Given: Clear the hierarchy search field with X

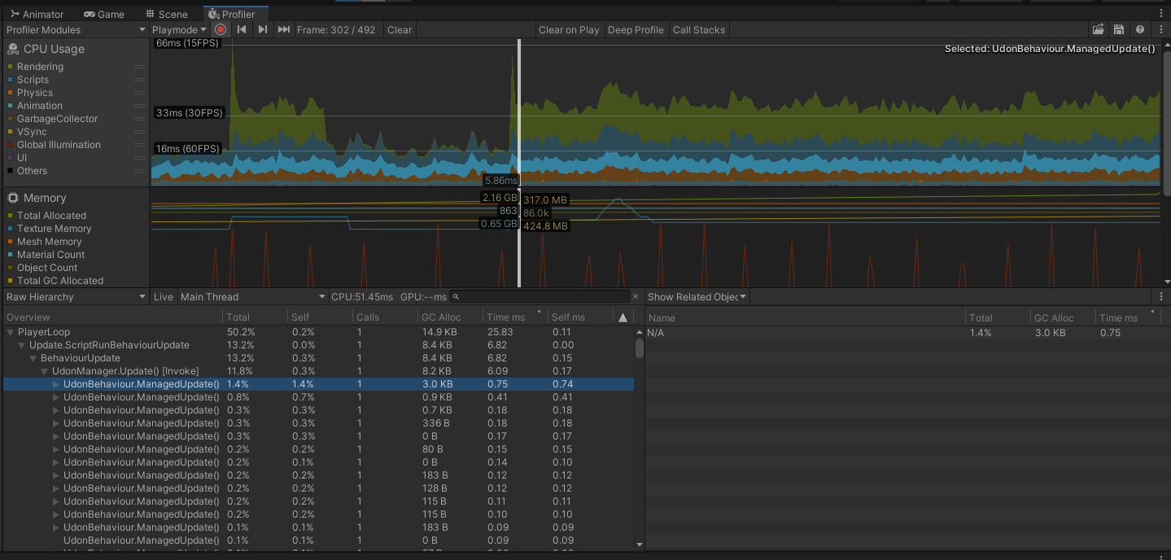Looking at the screenshot, I should pos(636,297).
